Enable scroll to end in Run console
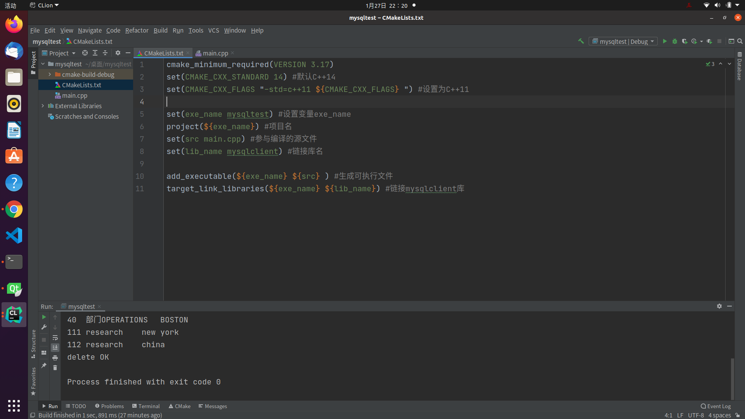The image size is (745, 419). 55,347
